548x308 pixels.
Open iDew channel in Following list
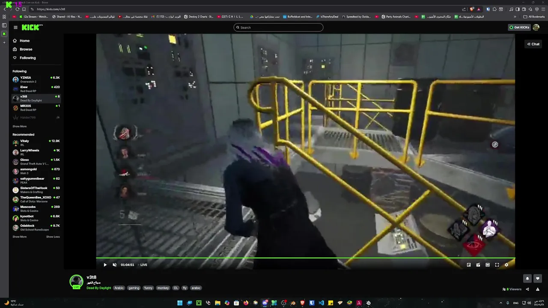click(x=36, y=89)
